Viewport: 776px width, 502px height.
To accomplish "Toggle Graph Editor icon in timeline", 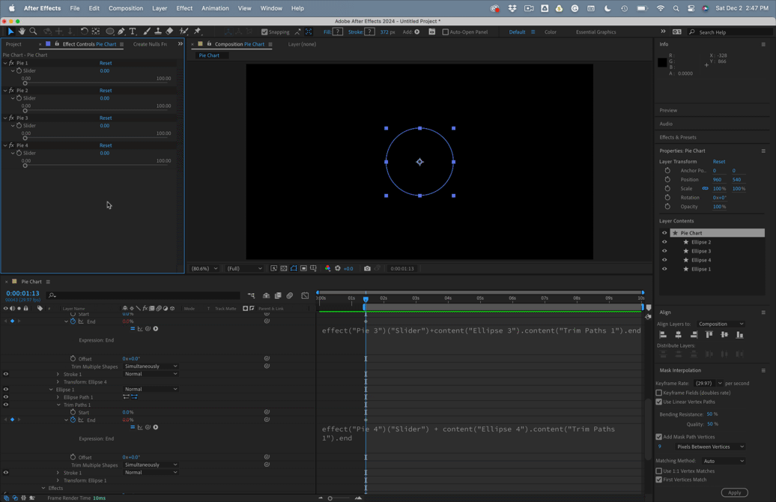I will pos(305,295).
